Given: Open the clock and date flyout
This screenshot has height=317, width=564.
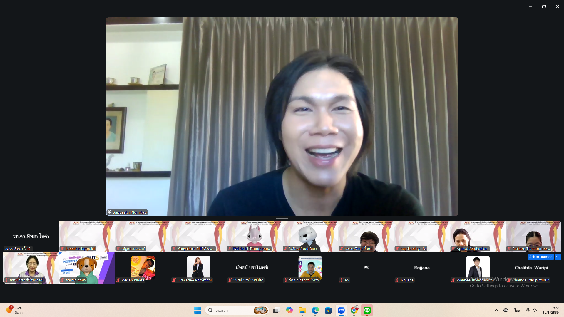Looking at the screenshot, I should click(x=550, y=310).
